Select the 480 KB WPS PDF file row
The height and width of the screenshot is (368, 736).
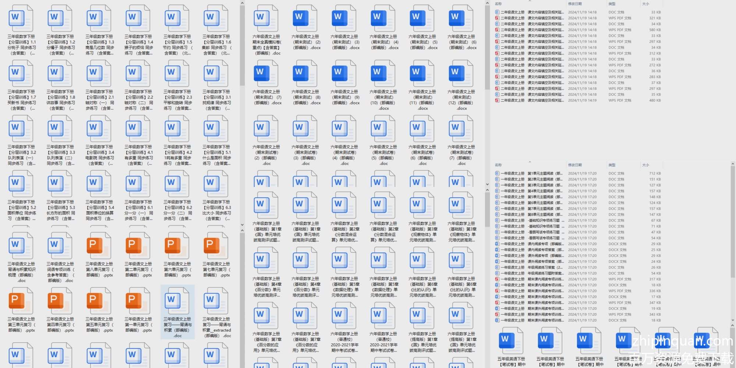coord(530,100)
